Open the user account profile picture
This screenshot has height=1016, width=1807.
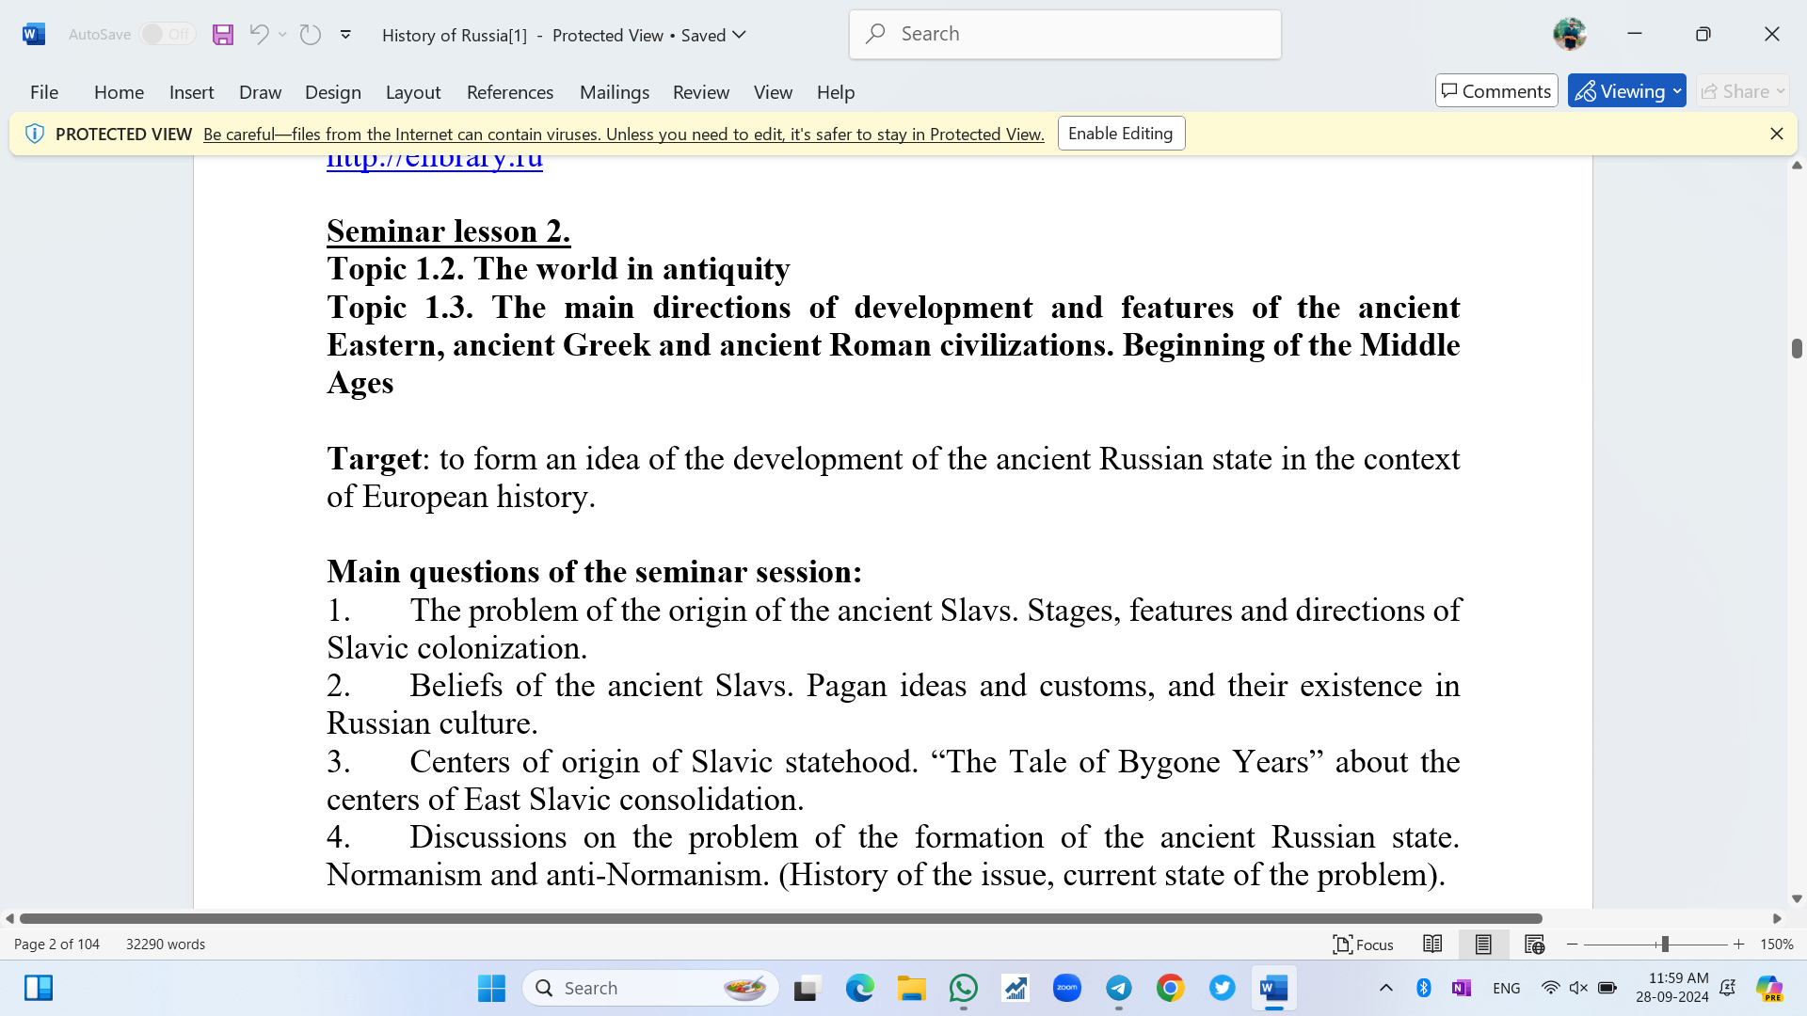1569,34
